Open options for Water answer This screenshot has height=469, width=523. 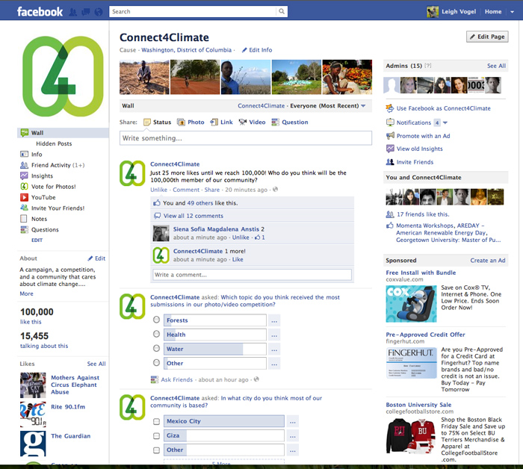point(274,349)
